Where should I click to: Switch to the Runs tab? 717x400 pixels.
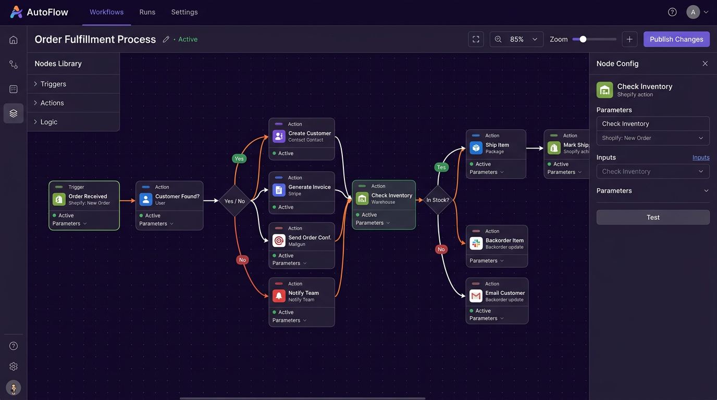coord(147,12)
